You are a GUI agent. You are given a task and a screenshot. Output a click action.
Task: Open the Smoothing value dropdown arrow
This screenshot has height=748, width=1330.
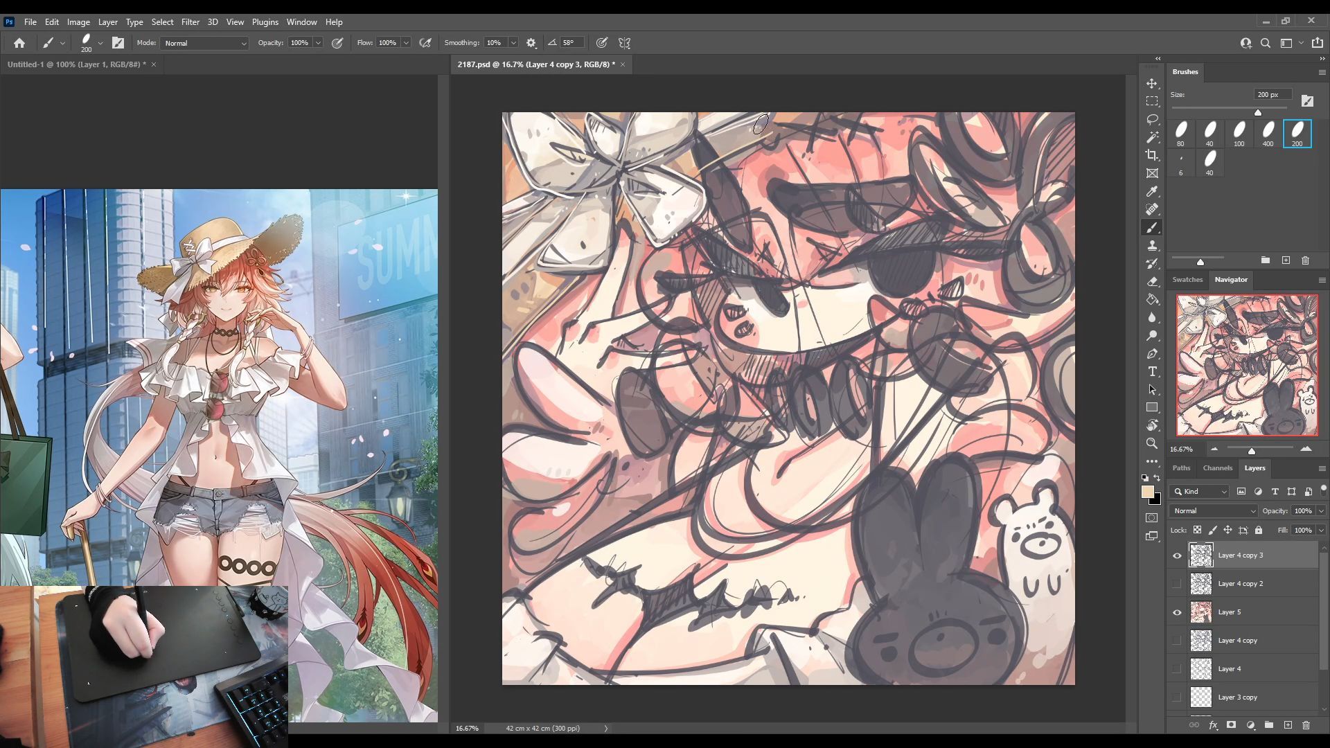click(x=513, y=43)
